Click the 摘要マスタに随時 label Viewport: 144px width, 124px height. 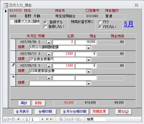[25, 22]
